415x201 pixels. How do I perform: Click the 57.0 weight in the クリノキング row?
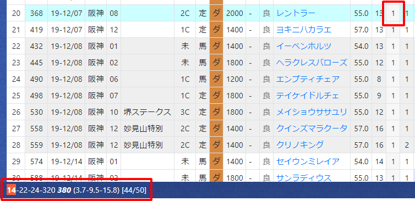pos(361,145)
